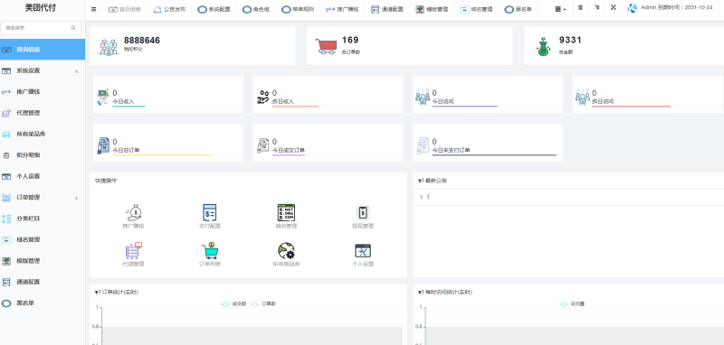The image size is (724, 345).
Task: Open the tab list dropdown in top bar
Action: (560, 9)
